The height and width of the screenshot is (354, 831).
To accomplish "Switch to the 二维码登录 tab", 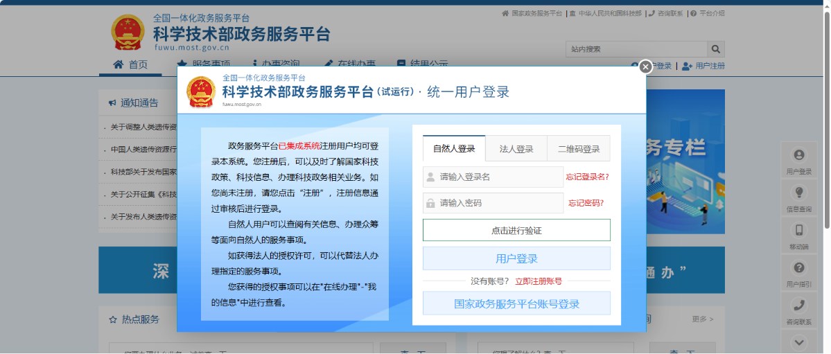I will [x=579, y=149].
